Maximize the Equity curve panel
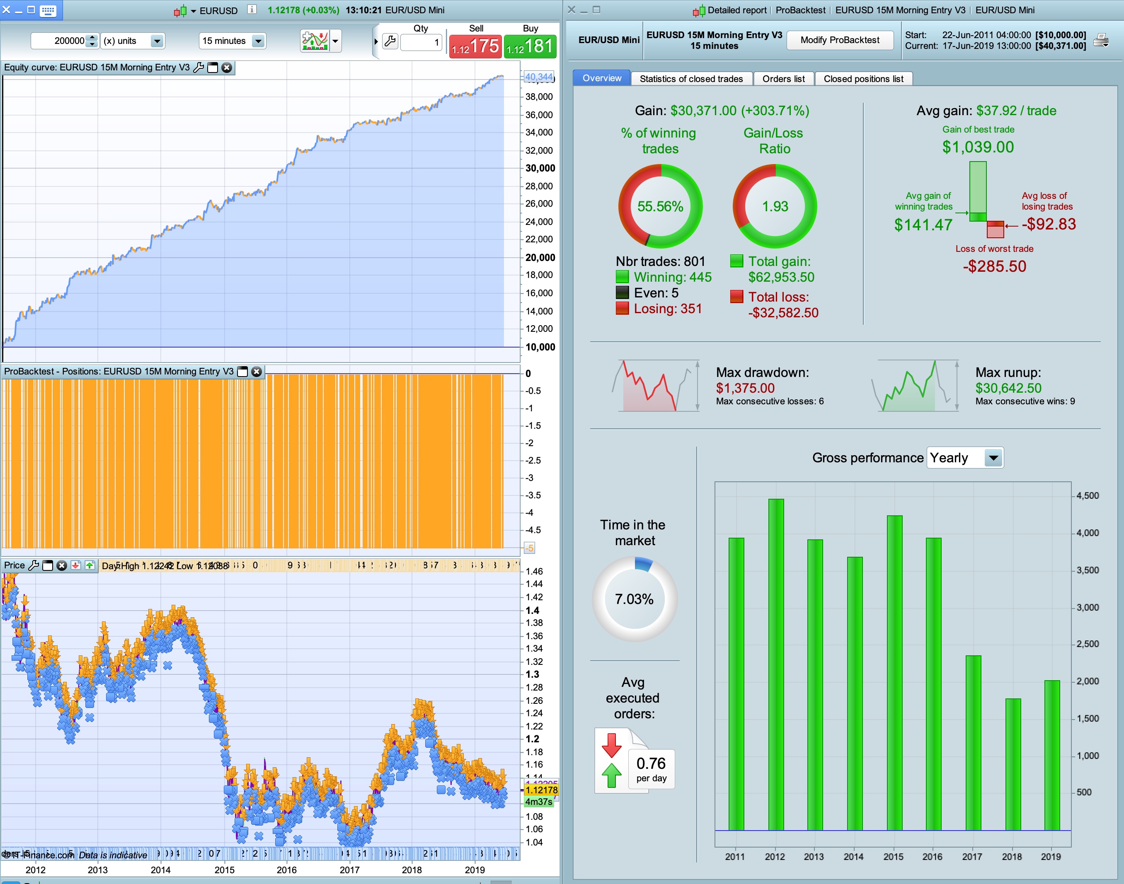1124x884 pixels. click(212, 68)
